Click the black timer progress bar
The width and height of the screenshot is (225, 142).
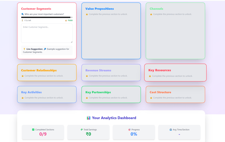coord(46,17)
